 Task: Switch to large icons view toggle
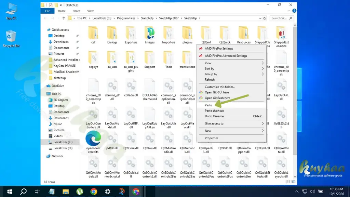point(293,182)
